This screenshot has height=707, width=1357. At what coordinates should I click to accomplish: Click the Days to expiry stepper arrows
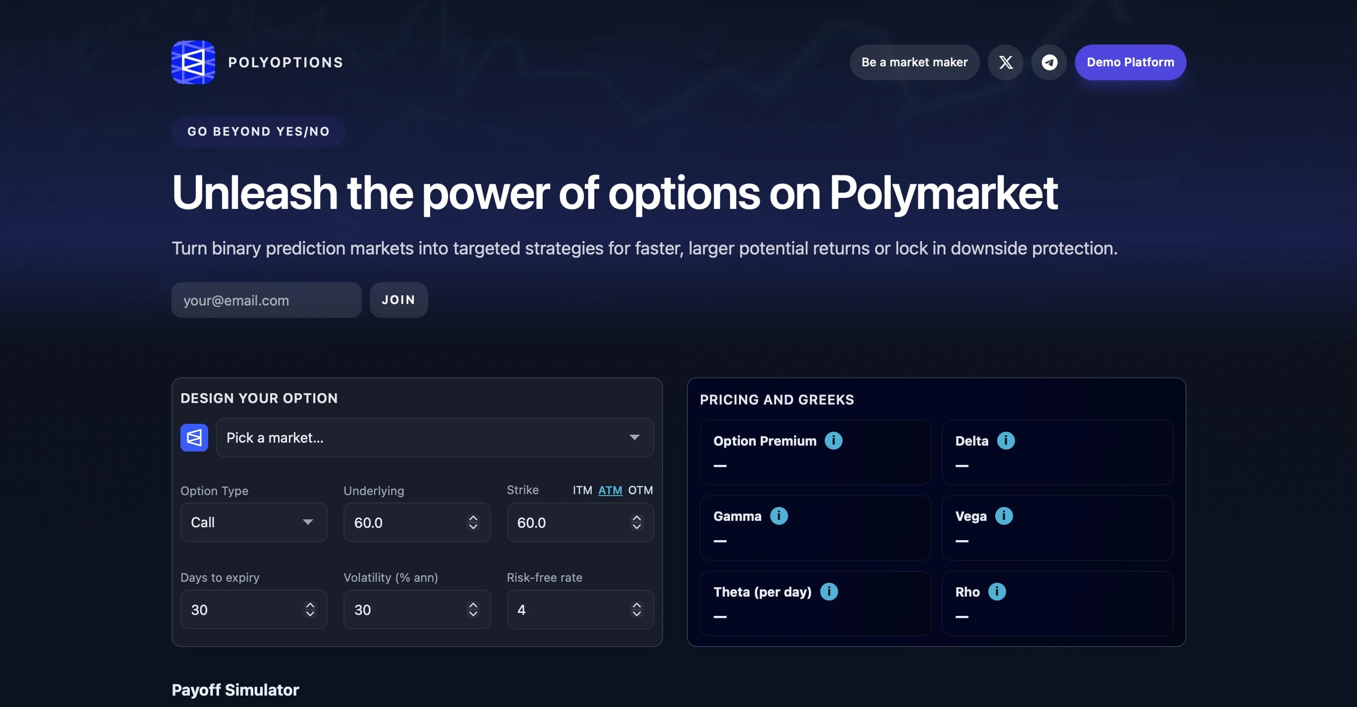point(310,609)
